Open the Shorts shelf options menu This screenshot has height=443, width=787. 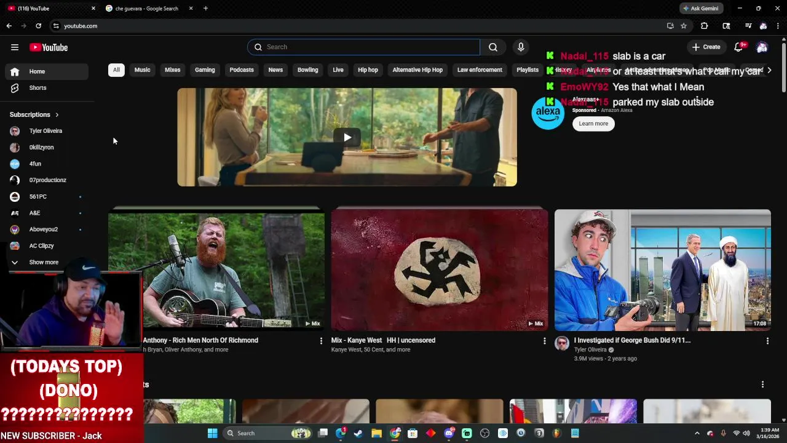pyautogui.click(x=762, y=385)
